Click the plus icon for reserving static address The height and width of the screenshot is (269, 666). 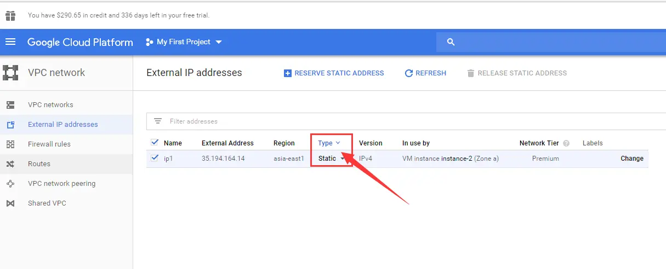[288, 73]
